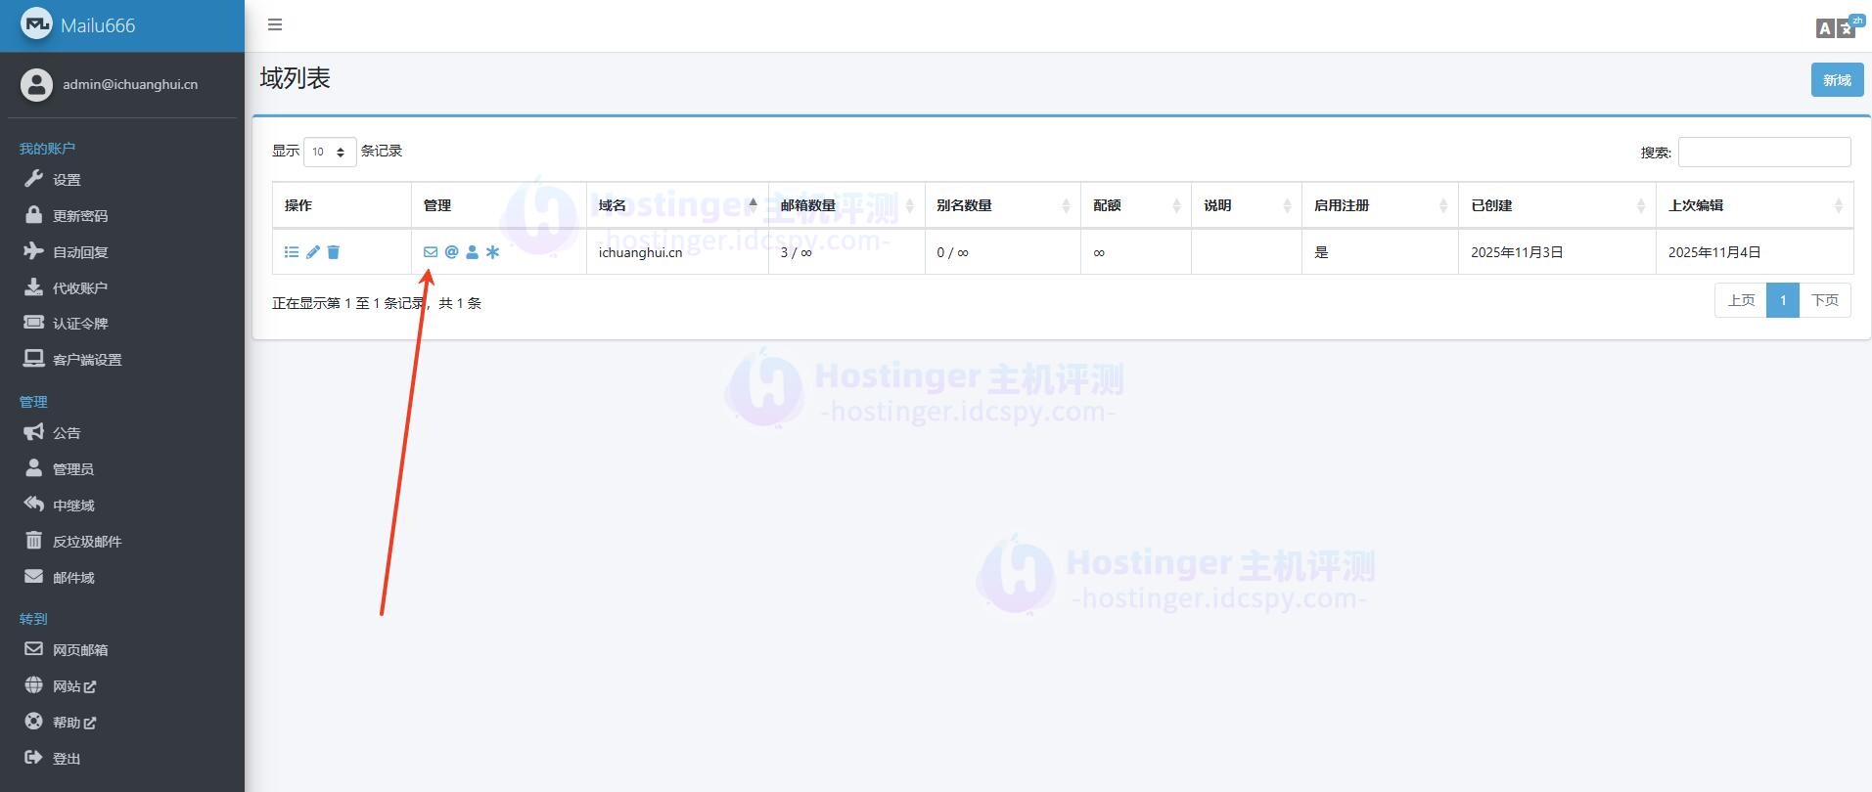Click the 搜索 search input field
The width and height of the screenshot is (1872, 792).
[x=1763, y=152]
